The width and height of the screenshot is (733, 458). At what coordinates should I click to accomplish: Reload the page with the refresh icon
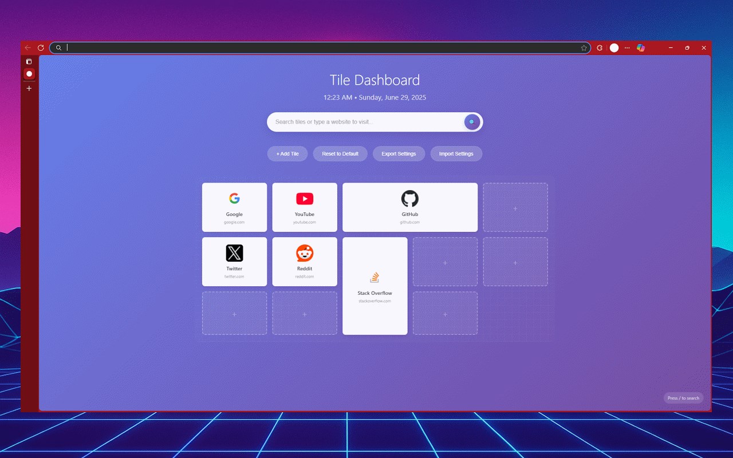click(41, 48)
